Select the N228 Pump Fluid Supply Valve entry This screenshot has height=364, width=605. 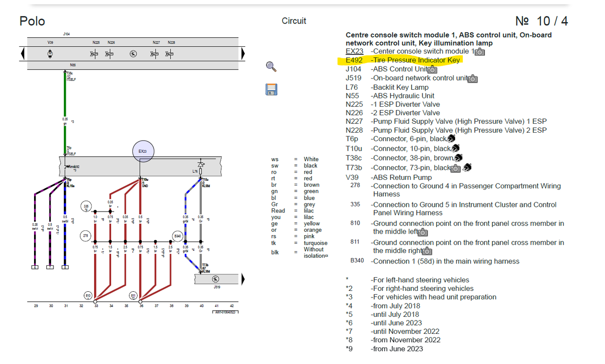[x=446, y=130]
